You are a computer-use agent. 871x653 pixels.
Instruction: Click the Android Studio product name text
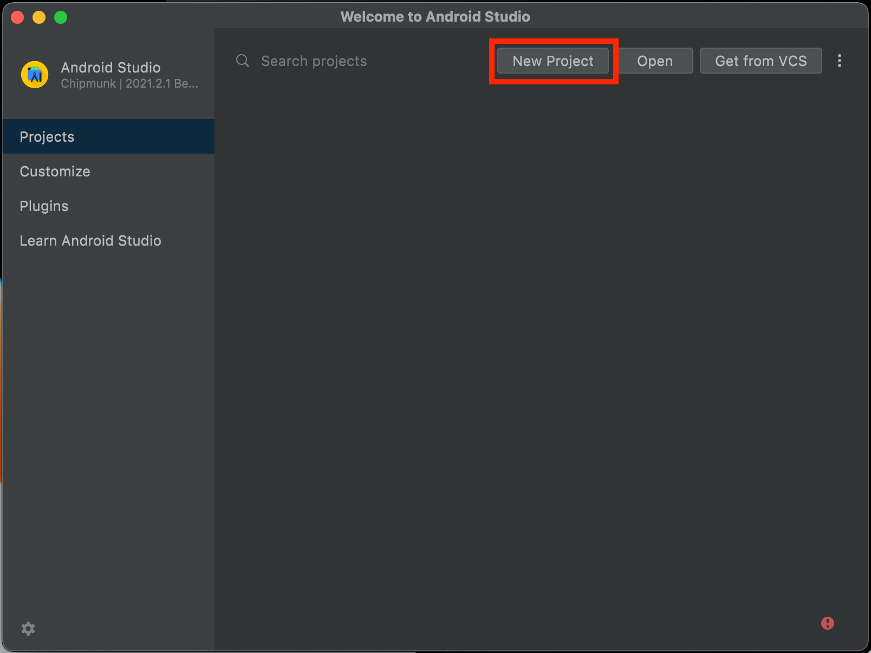pyautogui.click(x=110, y=67)
